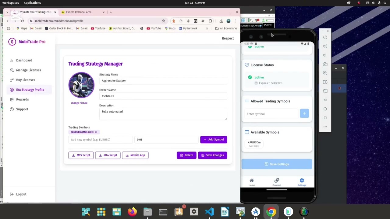
Task: Open the Support page
Action: pyautogui.click(x=22, y=109)
